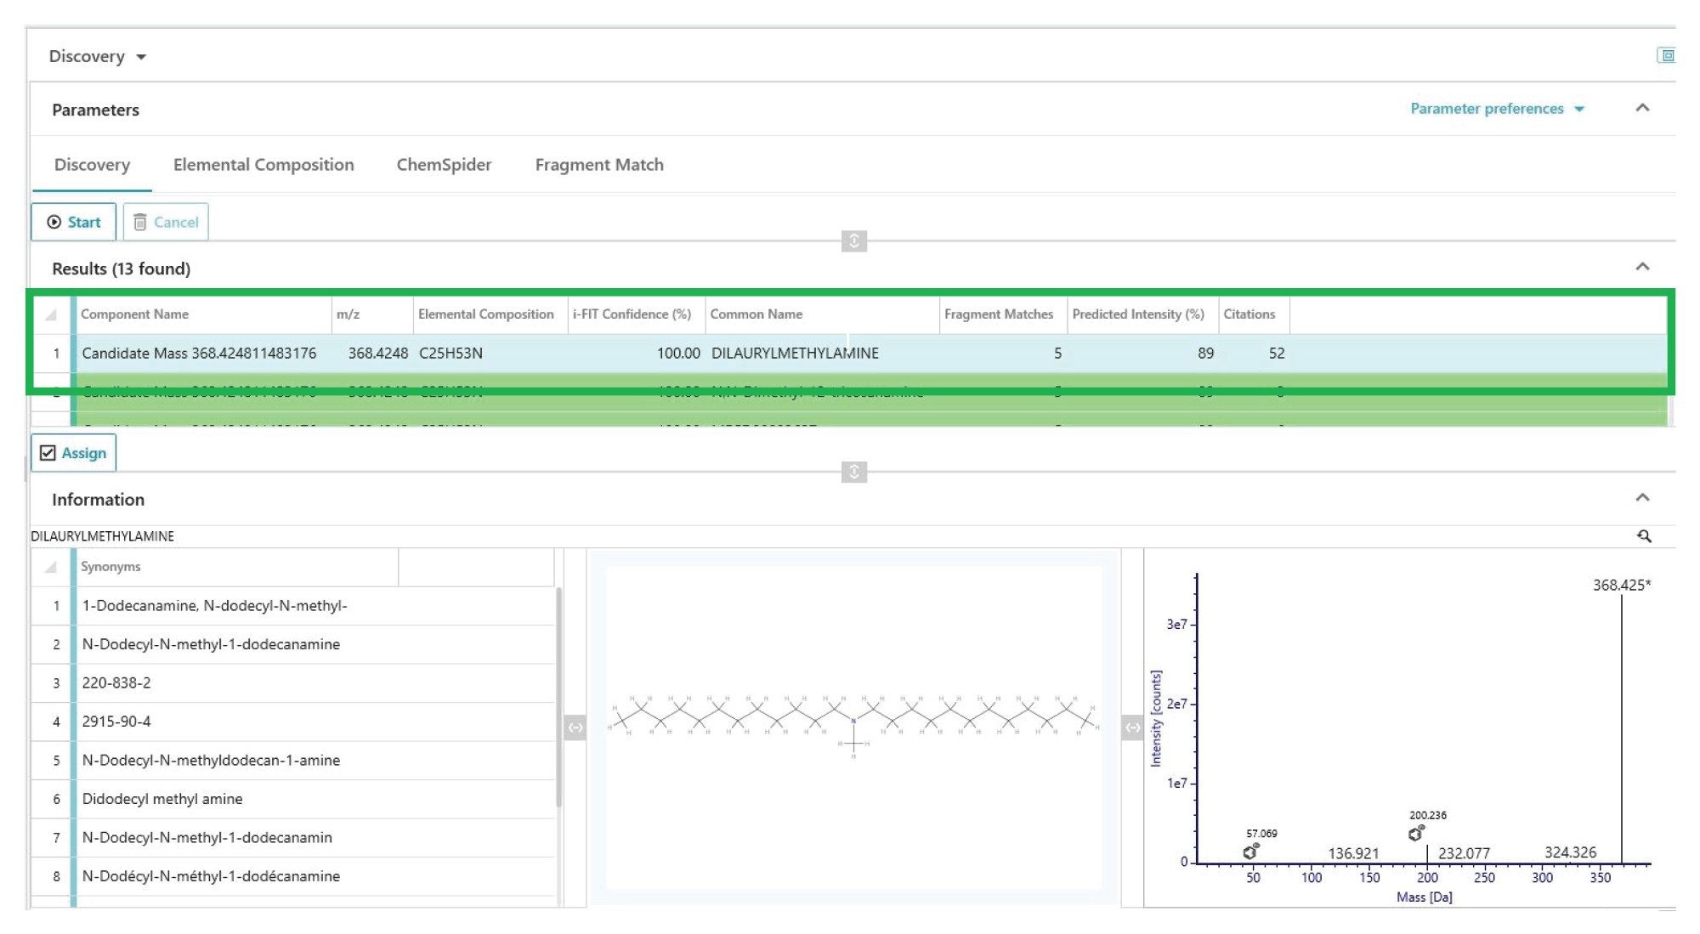This screenshot has height=934, width=1700.
Task: Collapse the Parameters panel chevron
Action: pos(1644,110)
